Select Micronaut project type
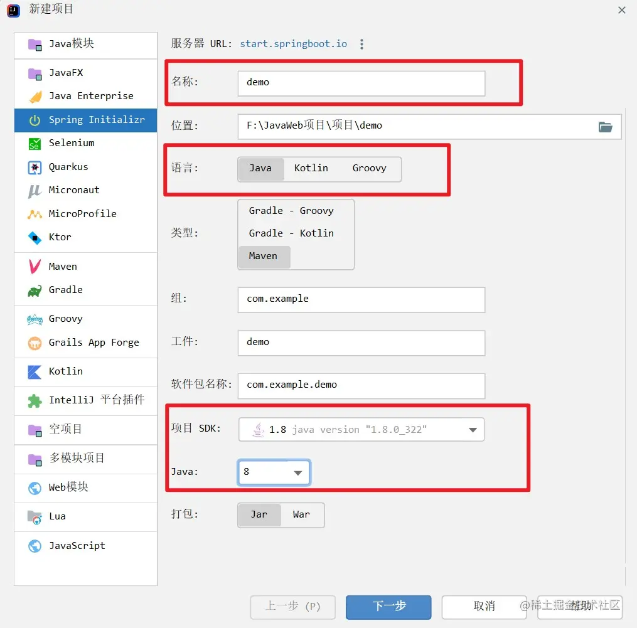637x628 pixels. tap(86, 190)
